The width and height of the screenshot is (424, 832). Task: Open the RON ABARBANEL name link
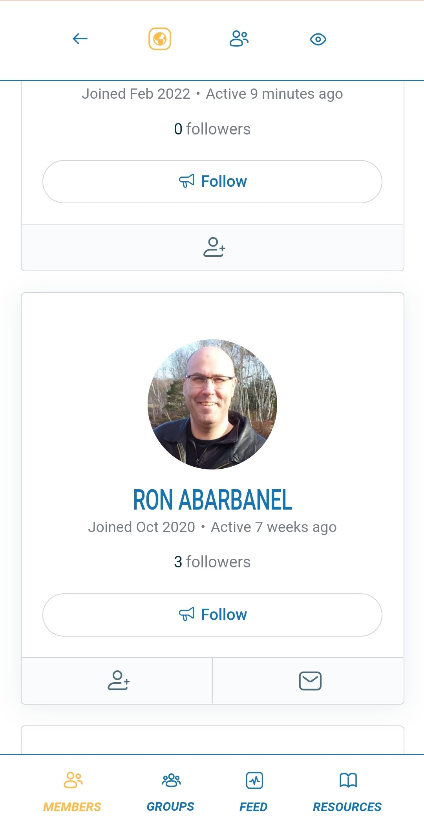click(212, 500)
